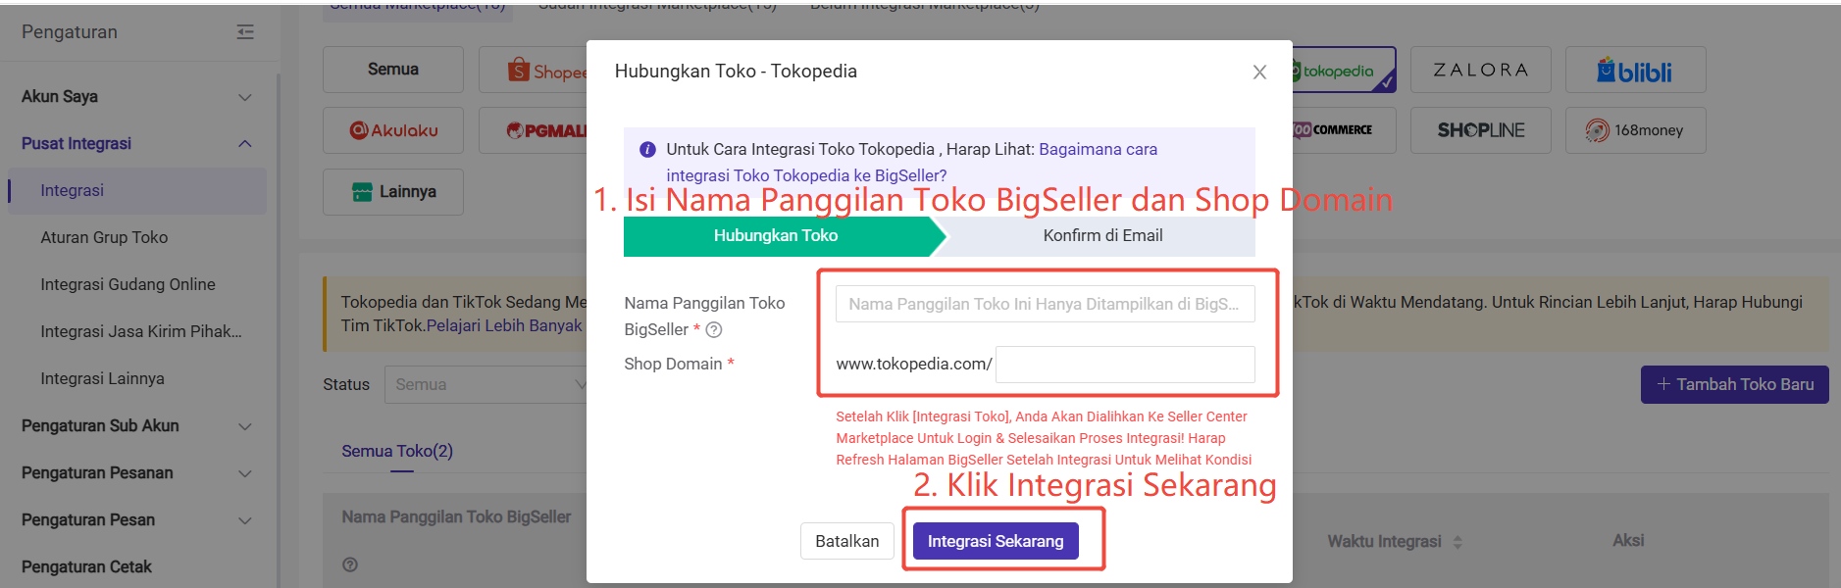Focus the Shop Domain input field

tap(1125, 365)
